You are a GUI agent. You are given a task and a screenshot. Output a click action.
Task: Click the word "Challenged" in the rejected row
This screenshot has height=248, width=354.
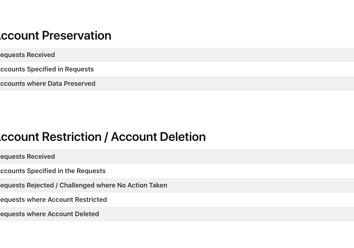[x=77, y=186]
